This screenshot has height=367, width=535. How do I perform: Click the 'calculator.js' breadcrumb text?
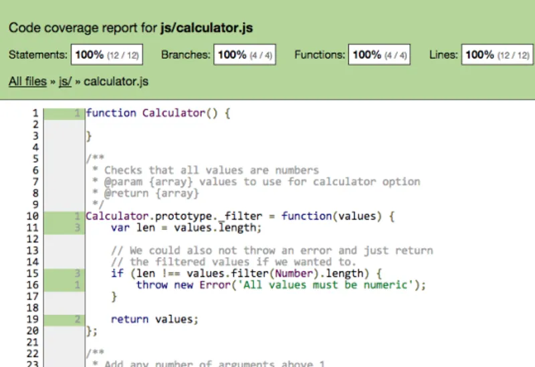tap(116, 81)
